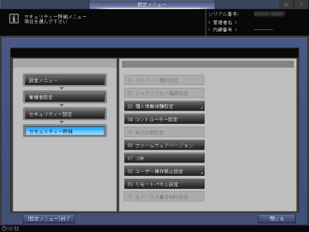Click the 10:52 time display

pos(13,228)
